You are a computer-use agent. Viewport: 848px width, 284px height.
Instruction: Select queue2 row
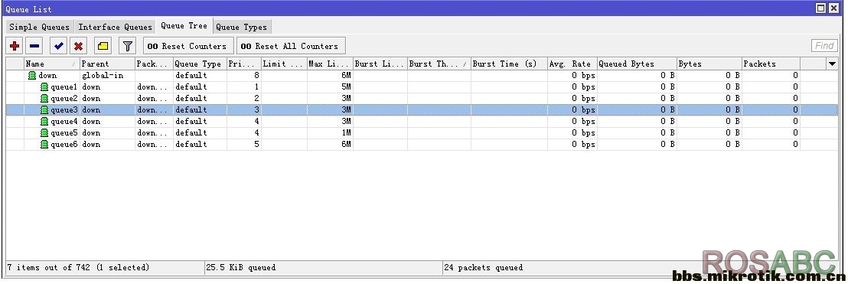pyautogui.click(x=422, y=98)
